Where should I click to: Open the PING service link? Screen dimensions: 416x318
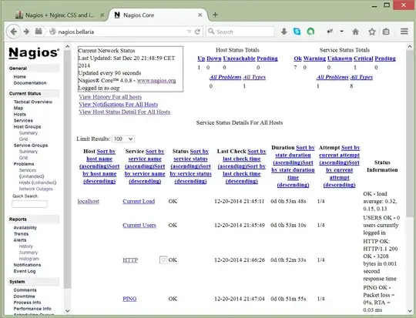tap(129, 299)
